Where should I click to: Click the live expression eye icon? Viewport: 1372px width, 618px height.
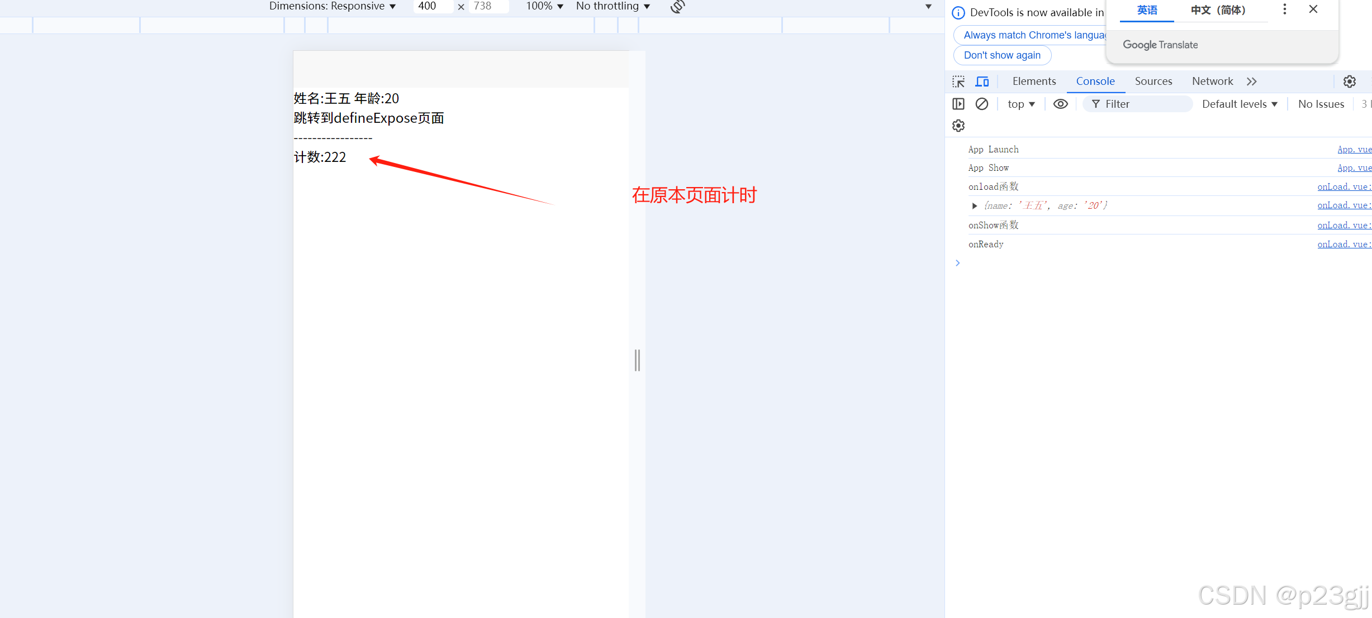(x=1060, y=104)
